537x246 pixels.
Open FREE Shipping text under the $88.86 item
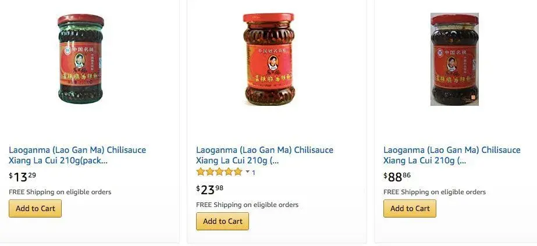click(435, 192)
